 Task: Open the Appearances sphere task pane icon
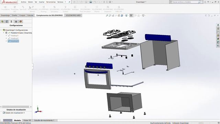click(x=218, y=39)
